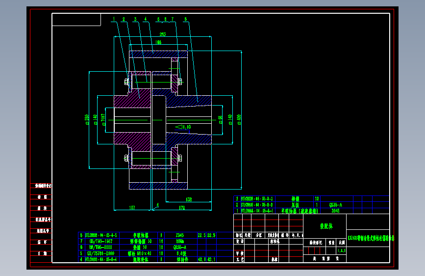
Task: Select the ø85 diameter dimension
Action: pyautogui.click(x=221, y=120)
